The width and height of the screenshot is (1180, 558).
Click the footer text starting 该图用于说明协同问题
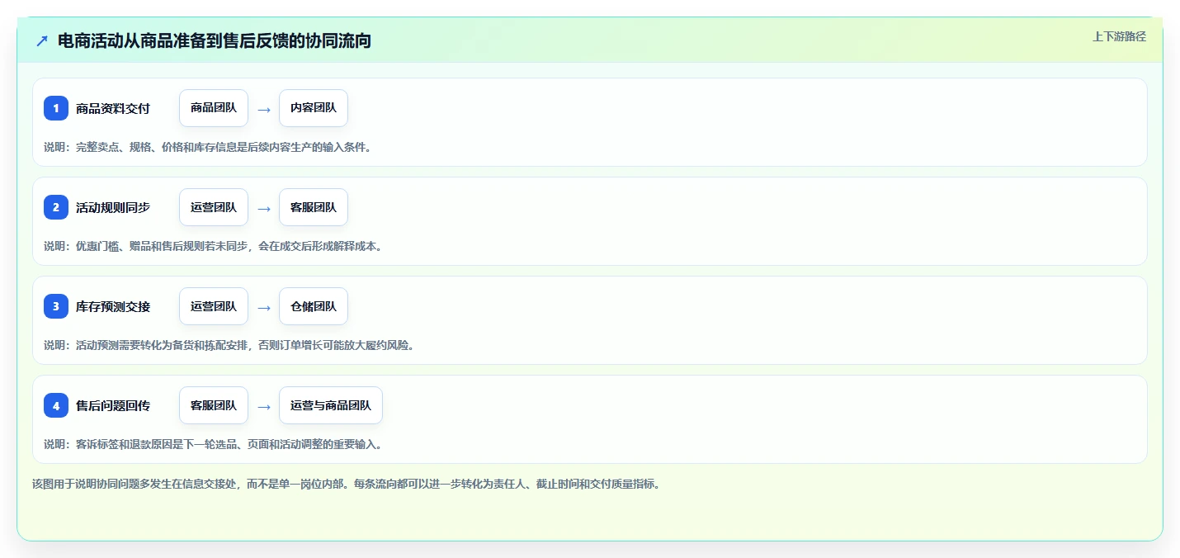pos(346,484)
